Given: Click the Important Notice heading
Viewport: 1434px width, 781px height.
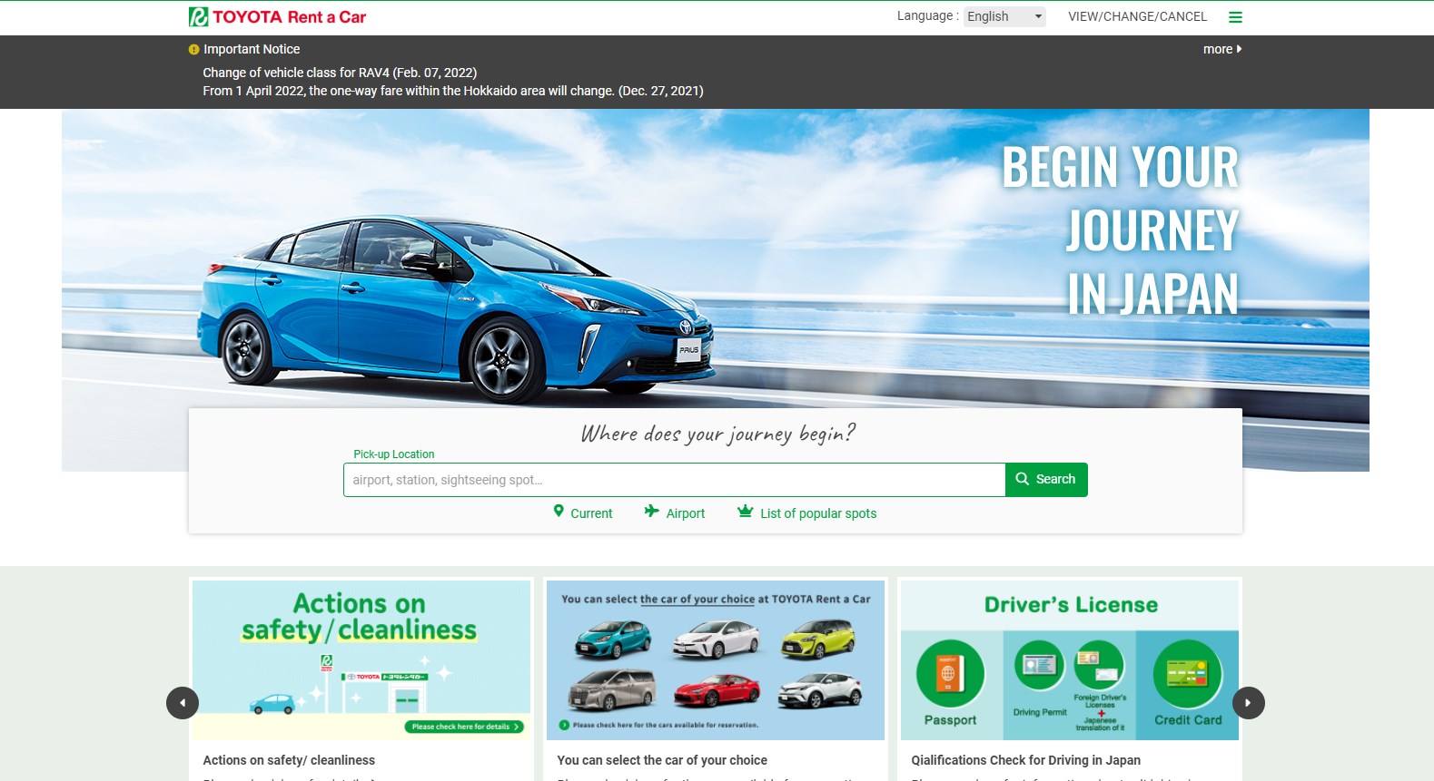Looking at the screenshot, I should pyautogui.click(x=252, y=49).
